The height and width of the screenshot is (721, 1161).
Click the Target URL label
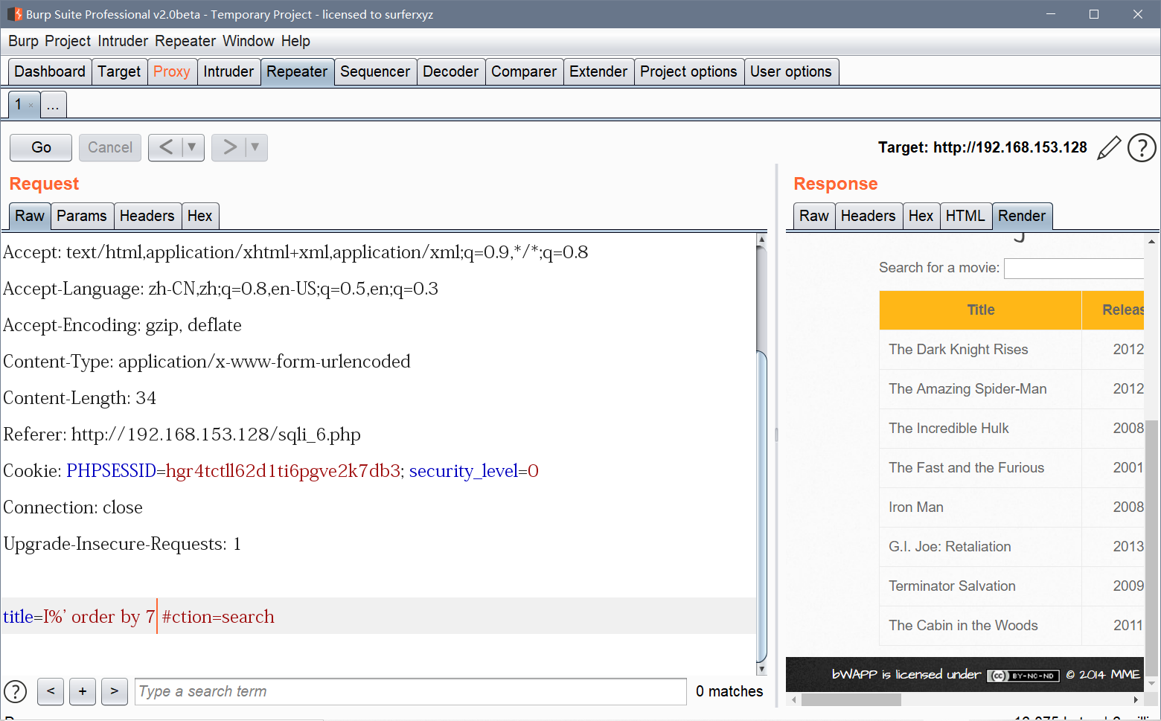[x=982, y=147]
